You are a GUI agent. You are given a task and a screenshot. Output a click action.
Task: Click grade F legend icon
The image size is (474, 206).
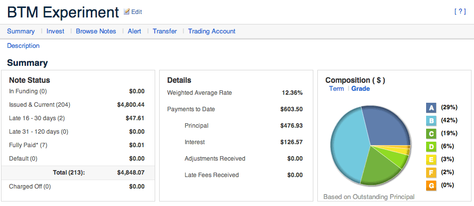click(x=432, y=173)
